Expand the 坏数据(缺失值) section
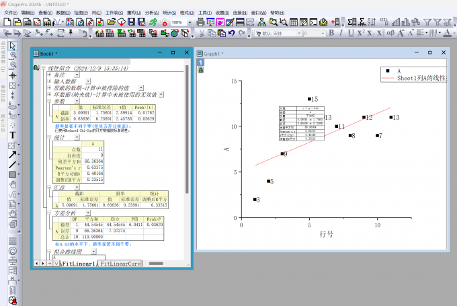 [49, 94]
